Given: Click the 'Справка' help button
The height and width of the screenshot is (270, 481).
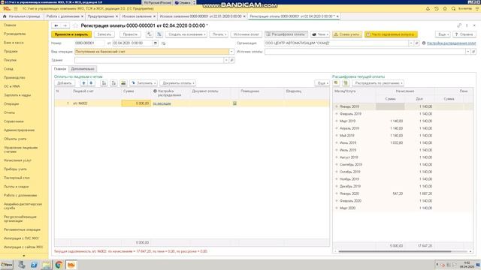Looking at the screenshot, I should 464,34.
